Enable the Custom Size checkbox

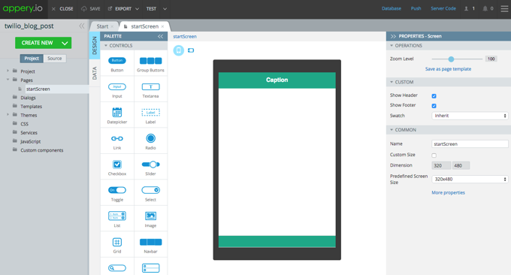point(434,156)
